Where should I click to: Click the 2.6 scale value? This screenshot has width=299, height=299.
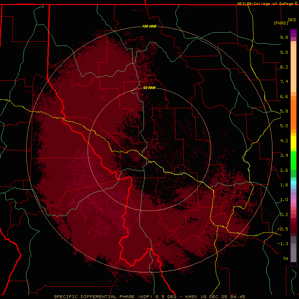(284, 170)
